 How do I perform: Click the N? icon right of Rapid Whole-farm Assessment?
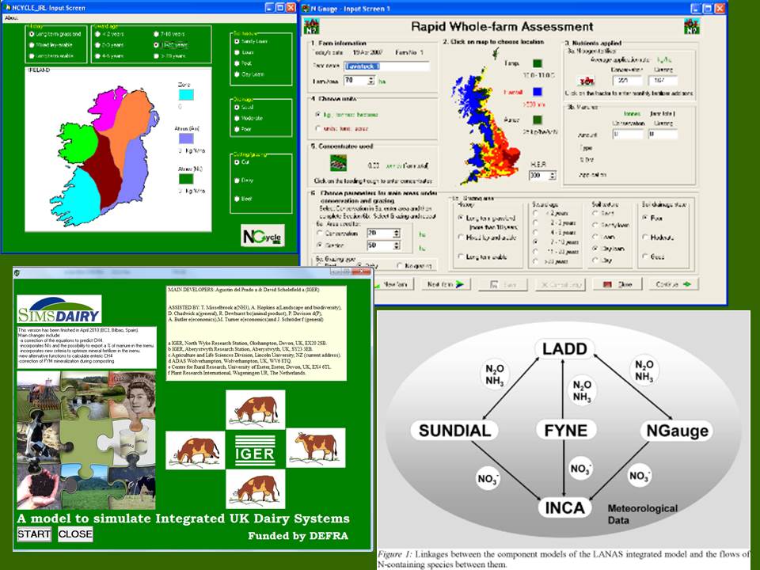[692, 26]
